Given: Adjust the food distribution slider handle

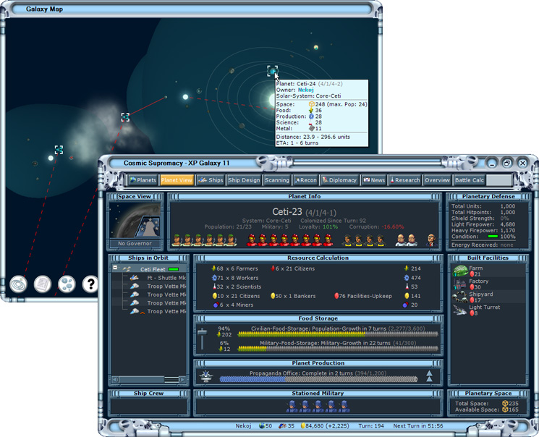Looking at the screenshot, I should tap(202, 332).
